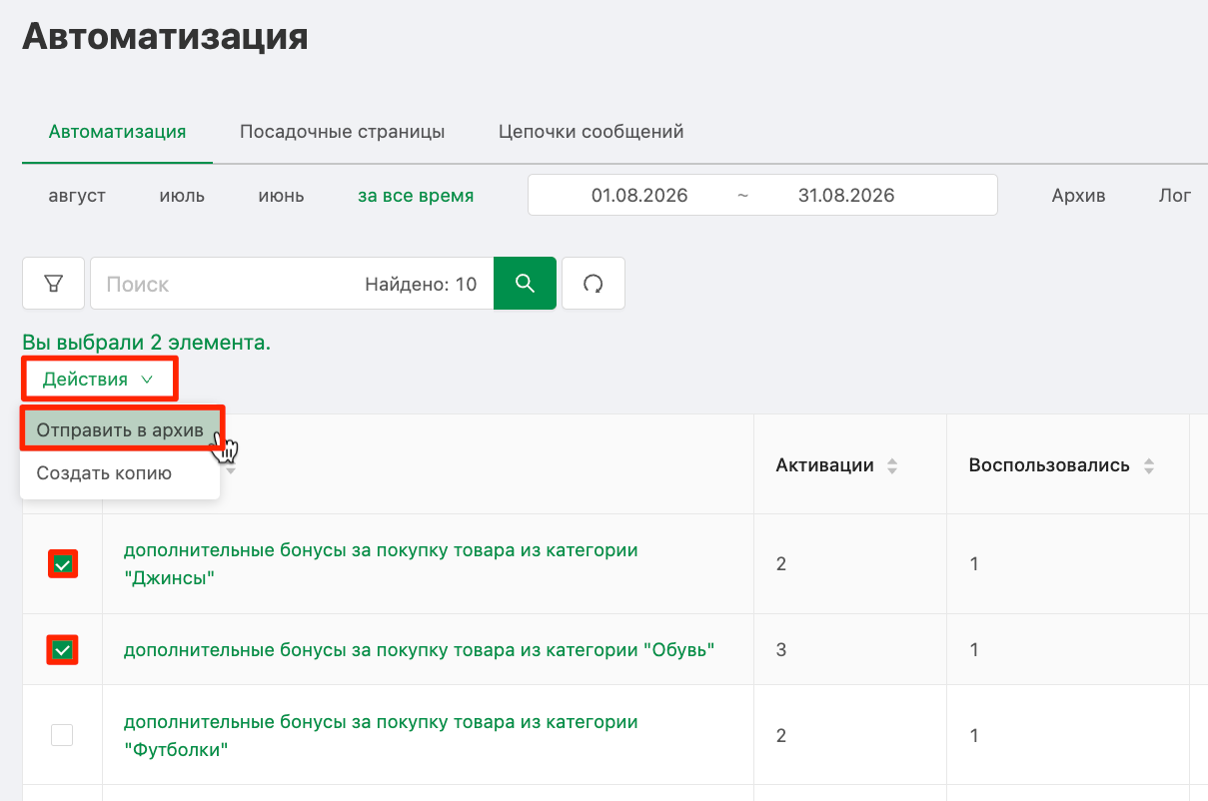1208x801 pixels.
Task: Uncheck the "Обувь" automation row checkbox
Action: [62, 650]
